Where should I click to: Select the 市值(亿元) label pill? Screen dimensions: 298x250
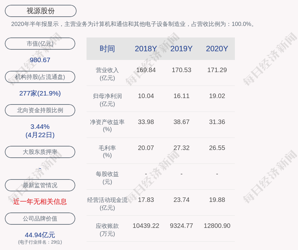pyautogui.click(x=40, y=44)
